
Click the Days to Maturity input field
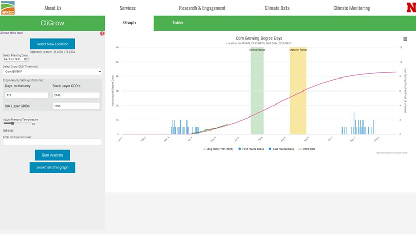pyautogui.click(x=26, y=96)
